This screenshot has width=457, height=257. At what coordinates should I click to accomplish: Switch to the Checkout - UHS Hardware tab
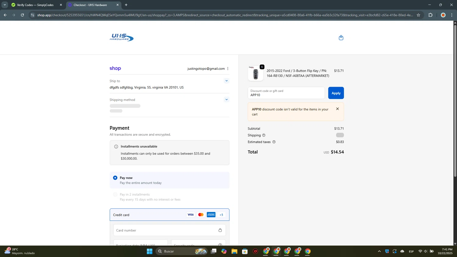[x=90, y=5]
